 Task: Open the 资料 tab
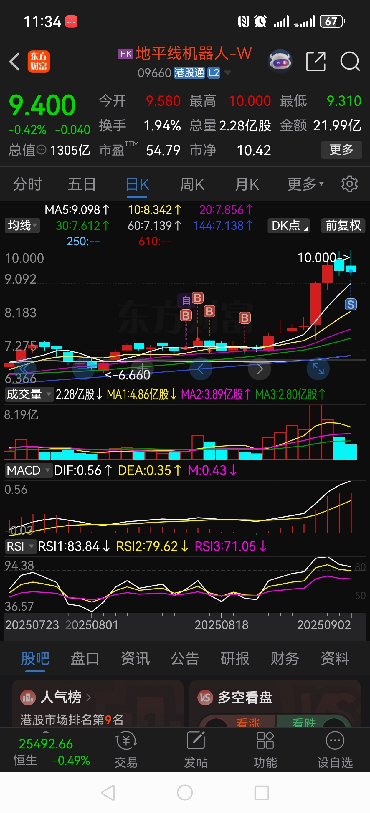(x=335, y=659)
